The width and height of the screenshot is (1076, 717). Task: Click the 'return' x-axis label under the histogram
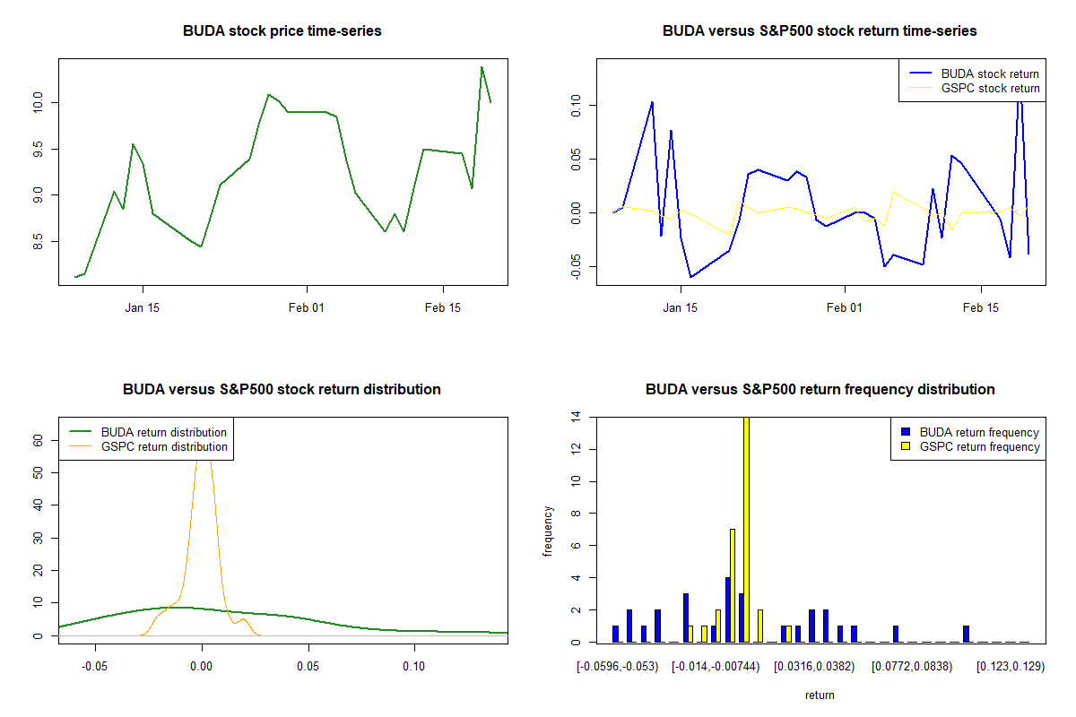[x=820, y=695]
